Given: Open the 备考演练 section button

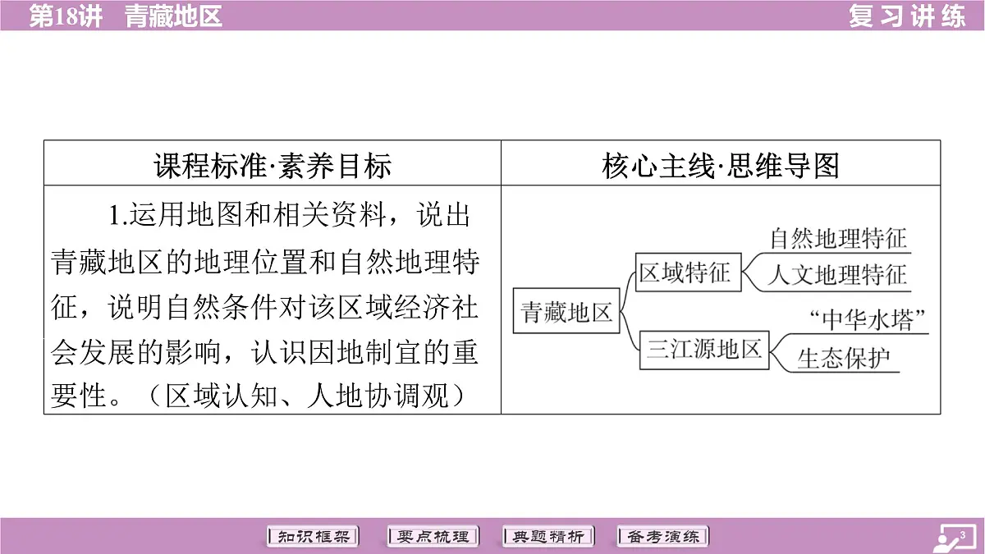Looking at the screenshot, I should click(x=663, y=537).
